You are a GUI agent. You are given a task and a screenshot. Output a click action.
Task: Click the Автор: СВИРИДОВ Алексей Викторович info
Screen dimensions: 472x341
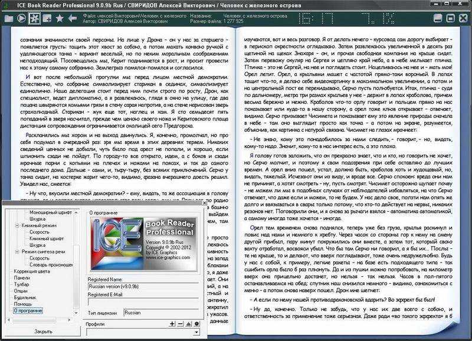tap(125, 21)
